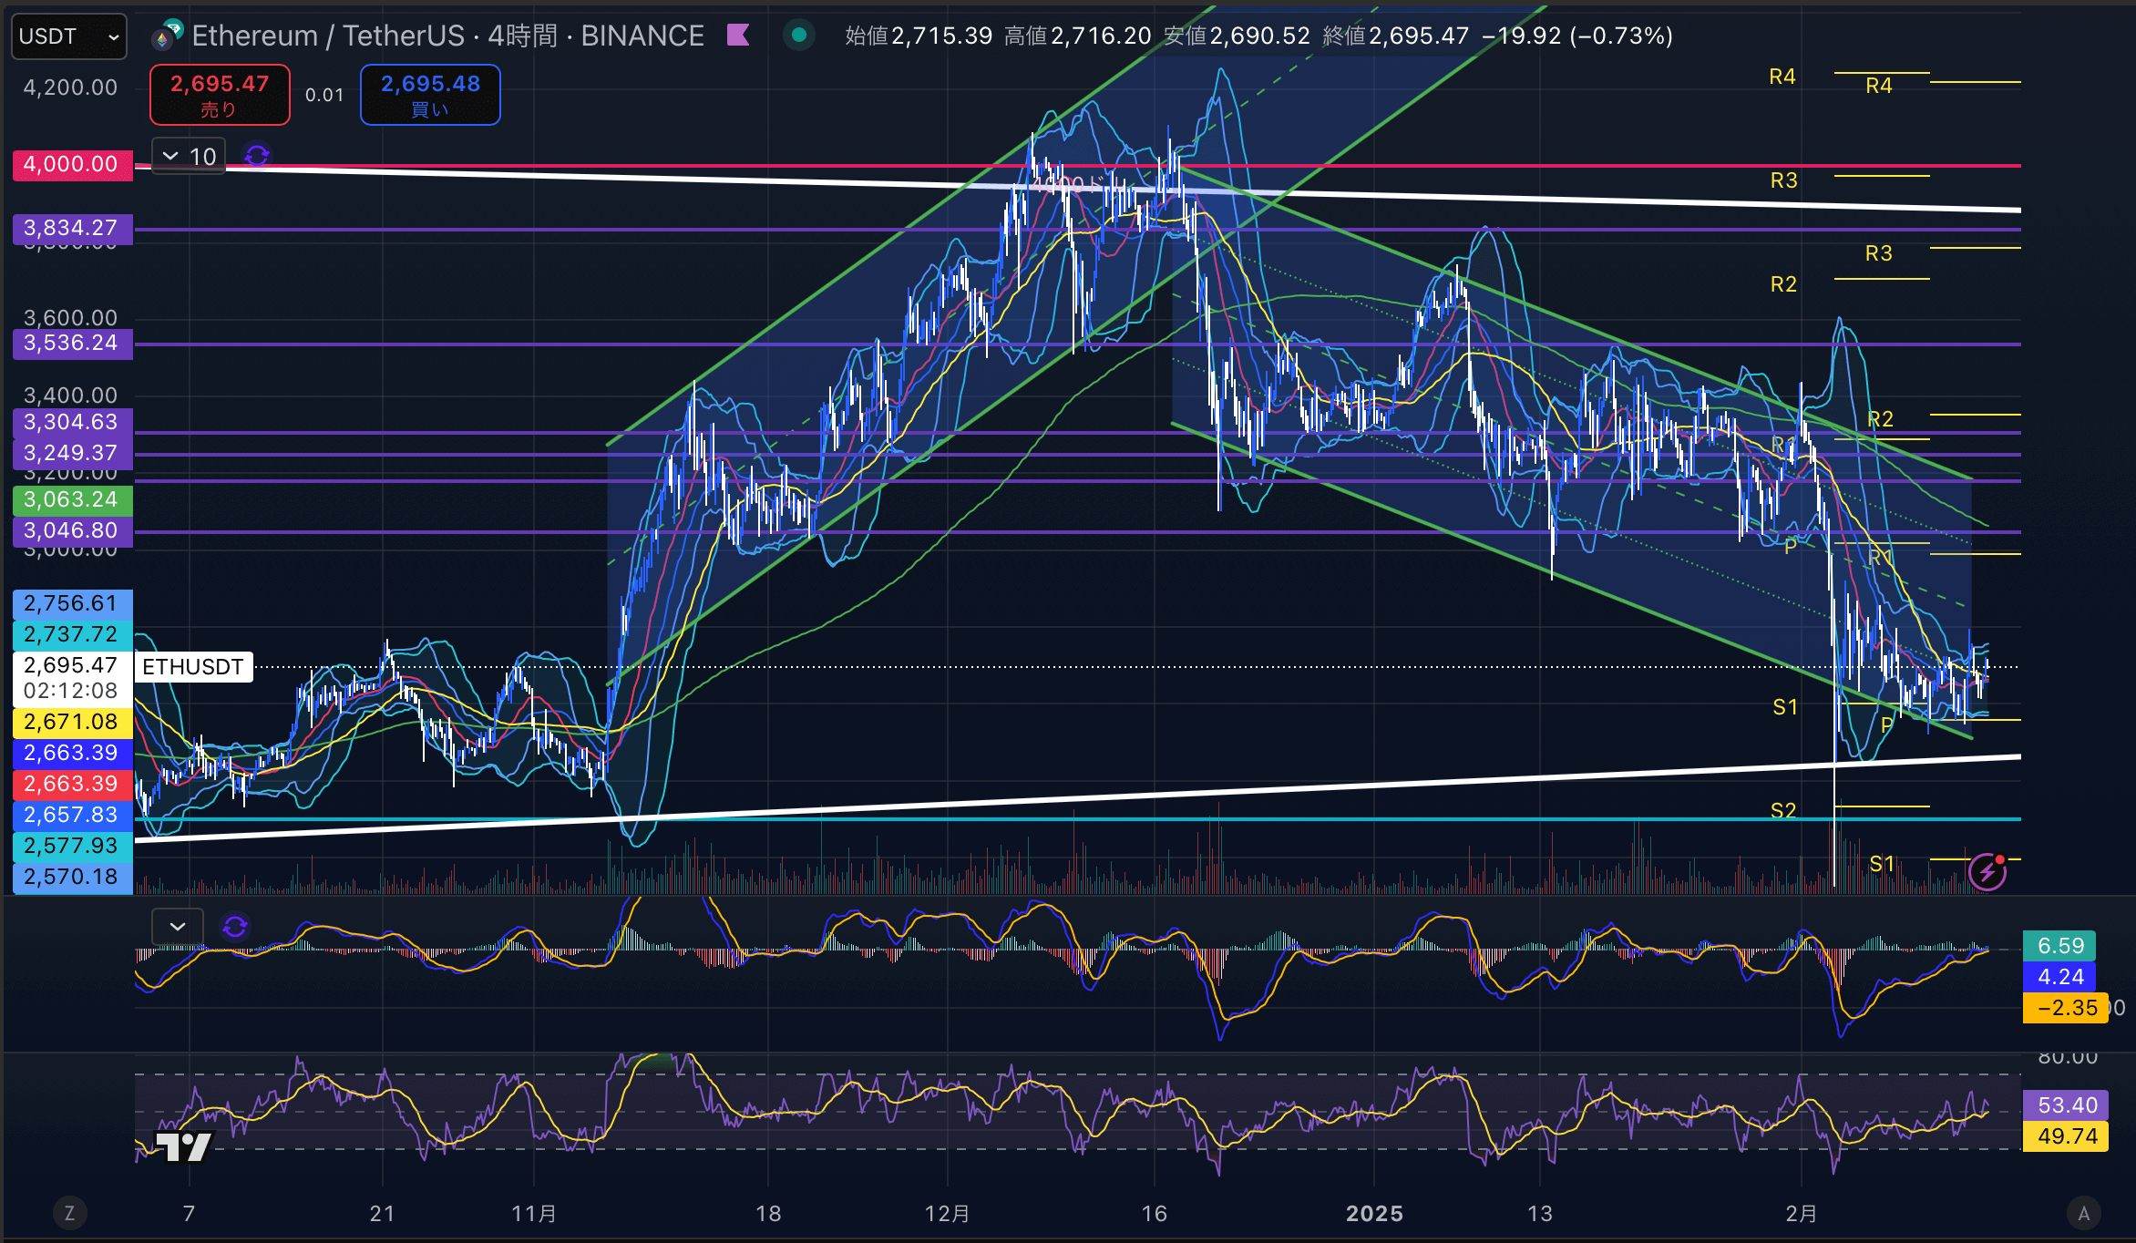Click the 2025 date on time axis
This screenshot has height=1243, width=2136.
point(1374,1214)
